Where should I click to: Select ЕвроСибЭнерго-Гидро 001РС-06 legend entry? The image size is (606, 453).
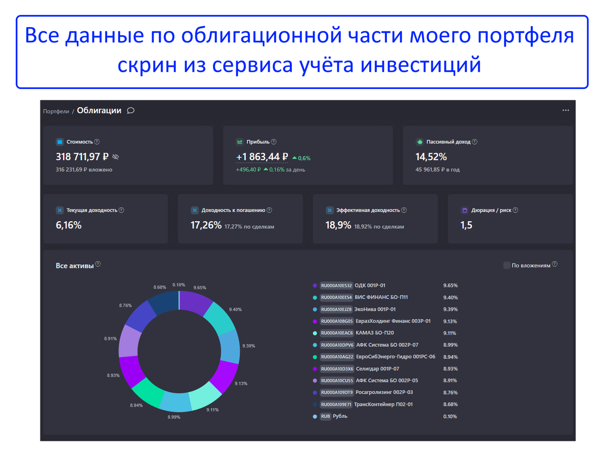[395, 357]
